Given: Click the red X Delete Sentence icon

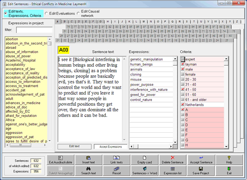Looking at the screenshot, I should tap(173, 158).
